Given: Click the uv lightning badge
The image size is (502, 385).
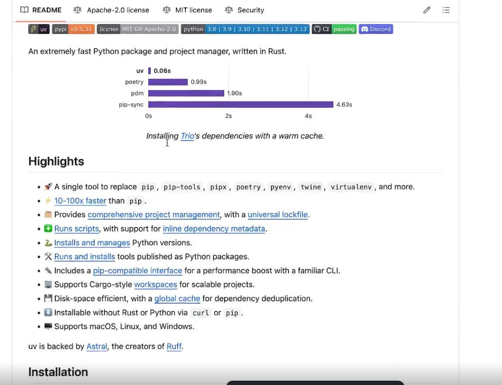Looking at the screenshot, I should tap(39, 29).
